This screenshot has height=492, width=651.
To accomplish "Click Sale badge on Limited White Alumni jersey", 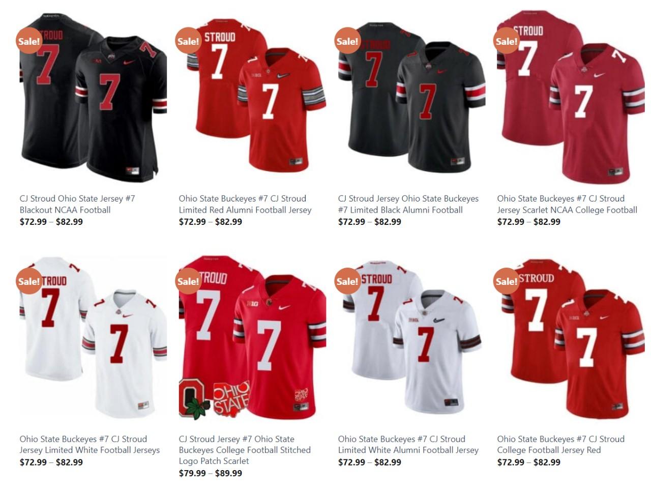I will tap(347, 281).
